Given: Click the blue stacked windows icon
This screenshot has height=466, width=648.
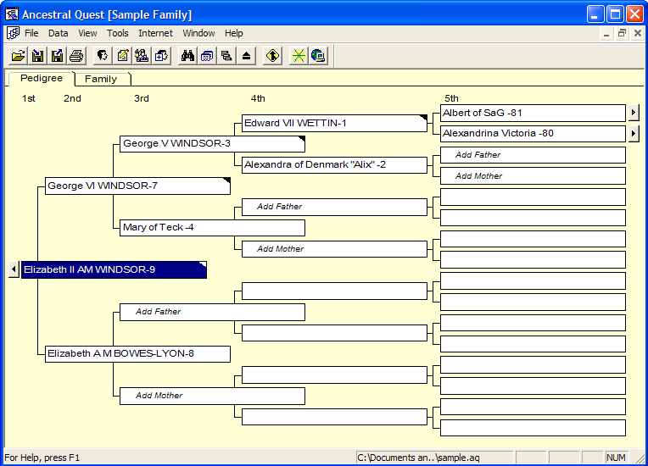Looking at the screenshot, I should [x=207, y=56].
